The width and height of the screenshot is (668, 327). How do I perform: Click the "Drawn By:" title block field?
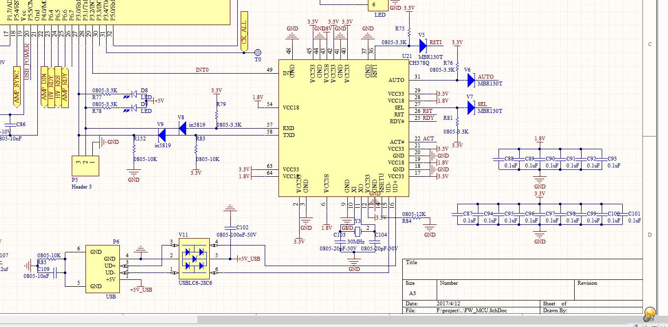(555, 311)
